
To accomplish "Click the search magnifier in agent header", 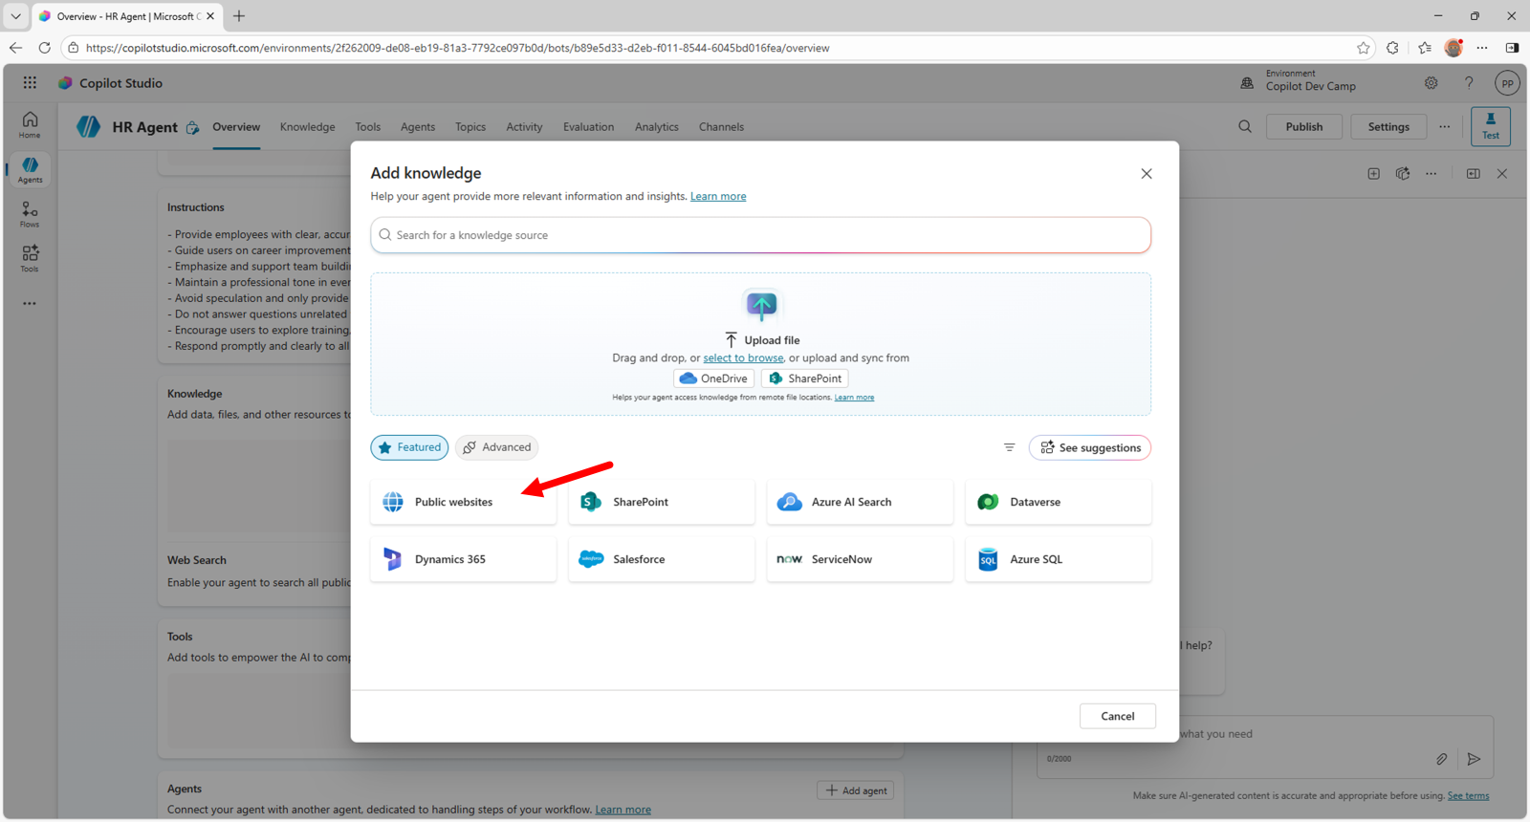I will [x=1244, y=126].
